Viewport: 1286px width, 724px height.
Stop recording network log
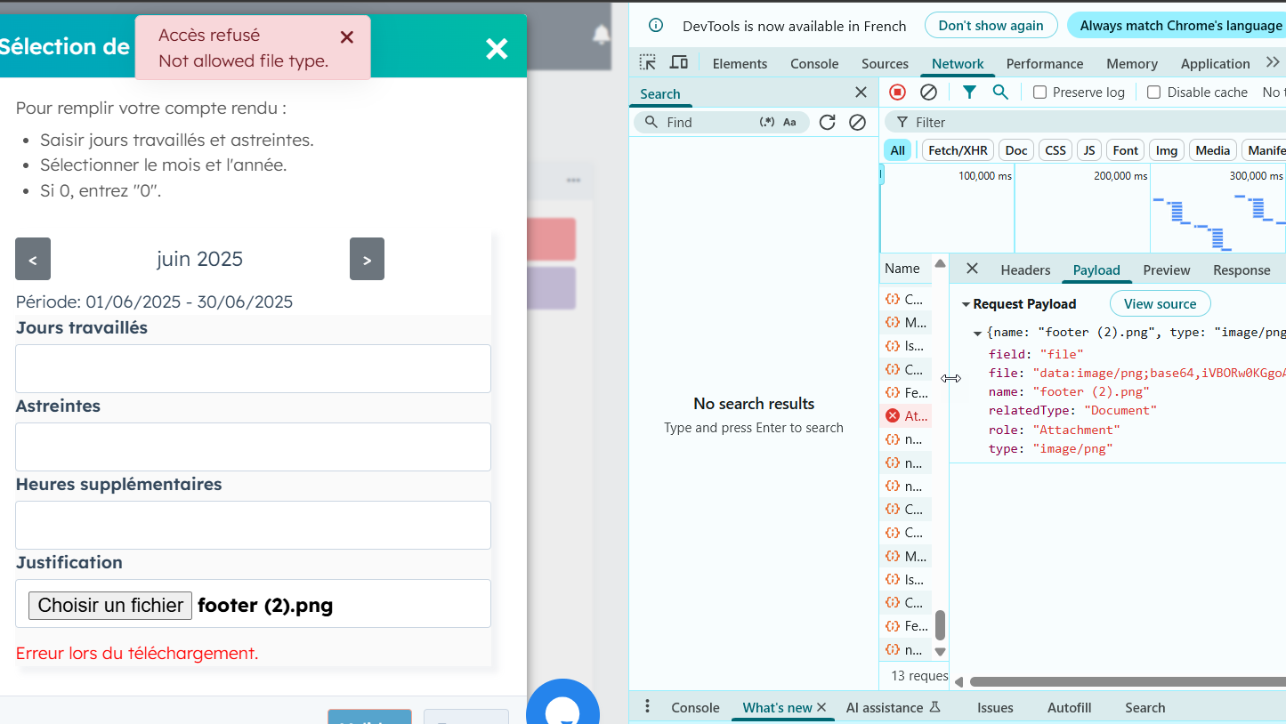pos(897,92)
